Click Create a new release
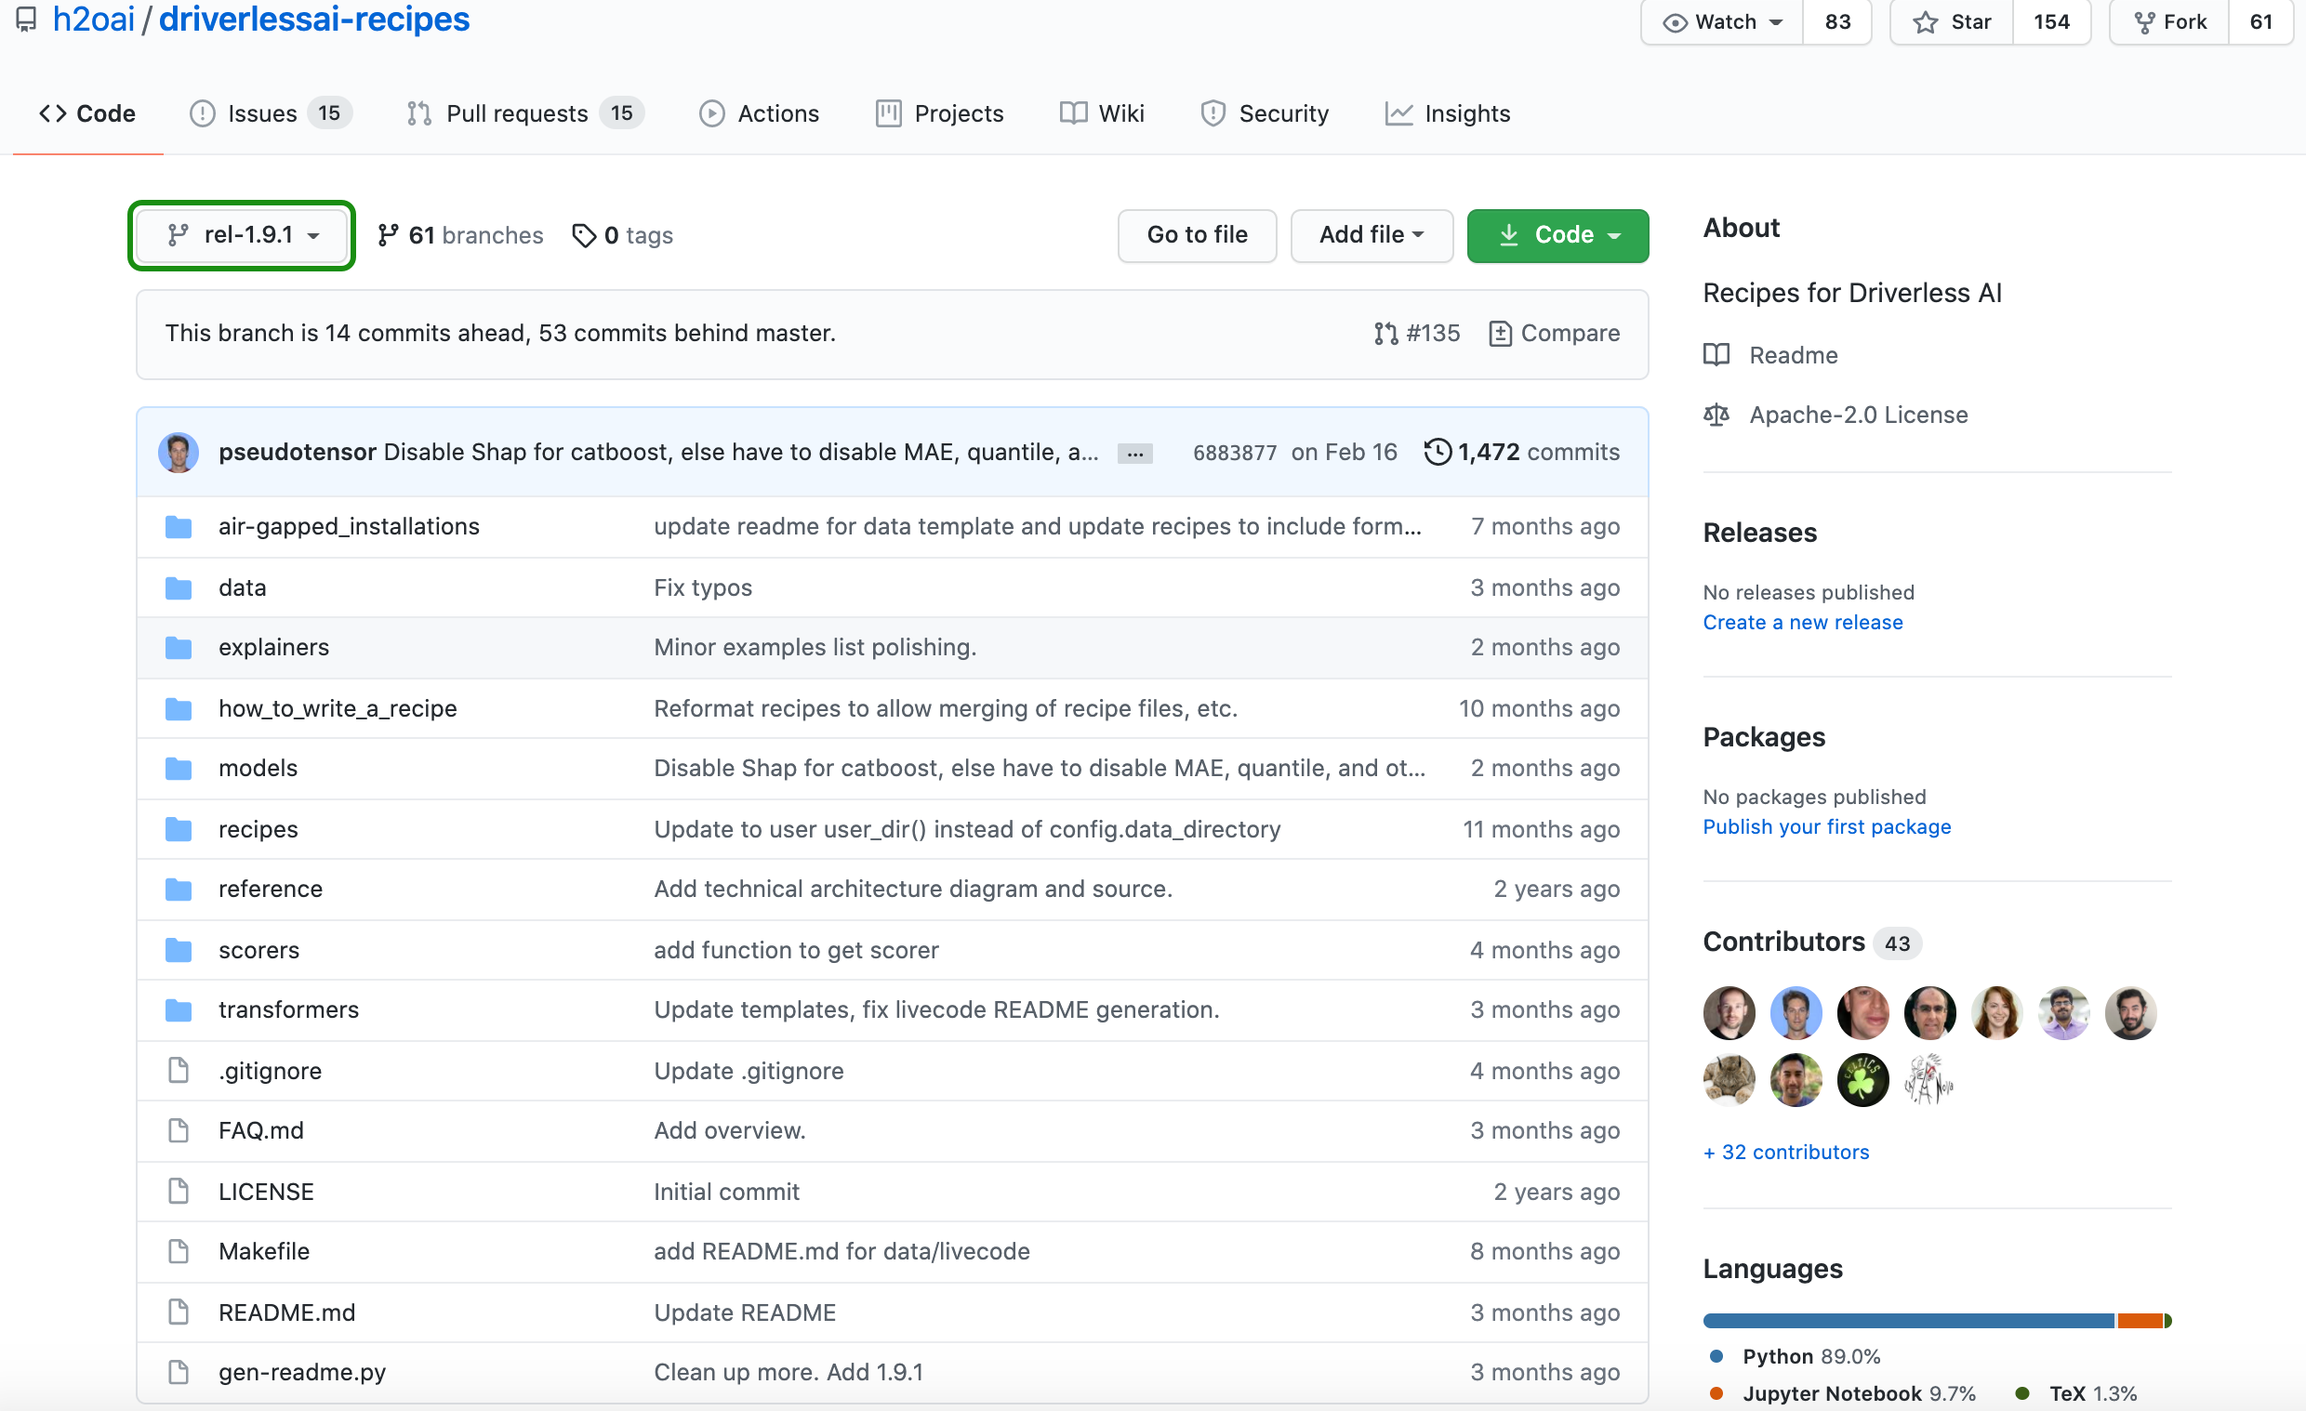2306x1411 pixels. (1803, 622)
